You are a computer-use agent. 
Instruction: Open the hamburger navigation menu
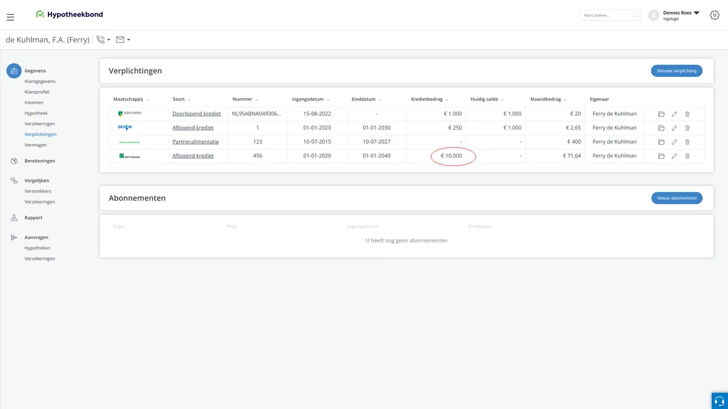pyautogui.click(x=10, y=17)
